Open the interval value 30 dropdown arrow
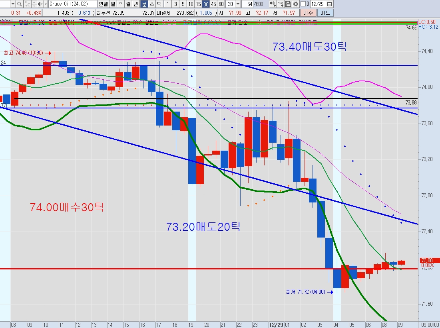440x328 pixels. pos(238,4)
